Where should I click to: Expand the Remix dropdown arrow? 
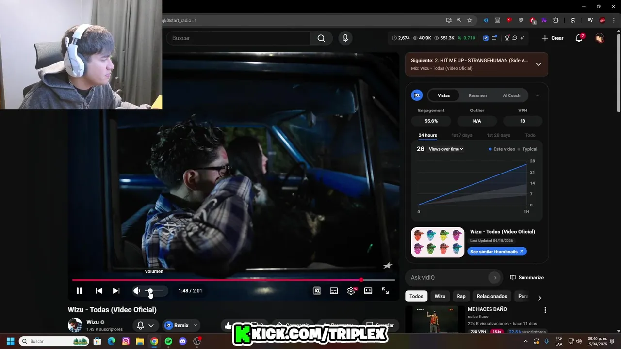point(196,325)
